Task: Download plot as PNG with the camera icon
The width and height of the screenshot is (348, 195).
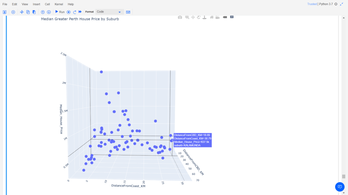Action: pyautogui.click(x=180, y=17)
